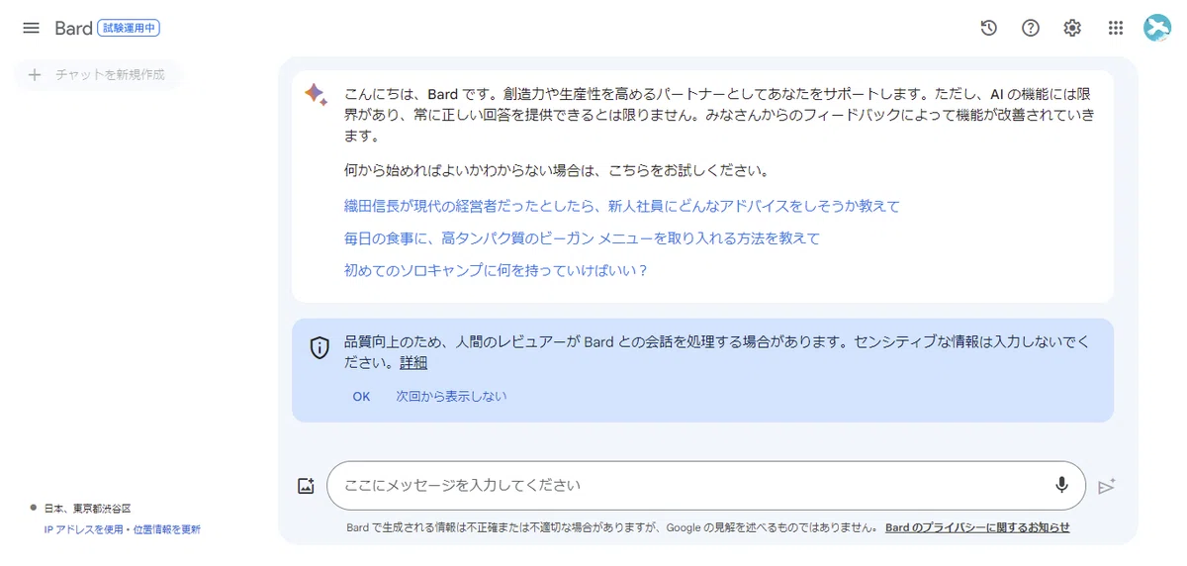This screenshot has height=566, width=1187.
Task: Activate the microphone voice input
Action: tap(1061, 485)
